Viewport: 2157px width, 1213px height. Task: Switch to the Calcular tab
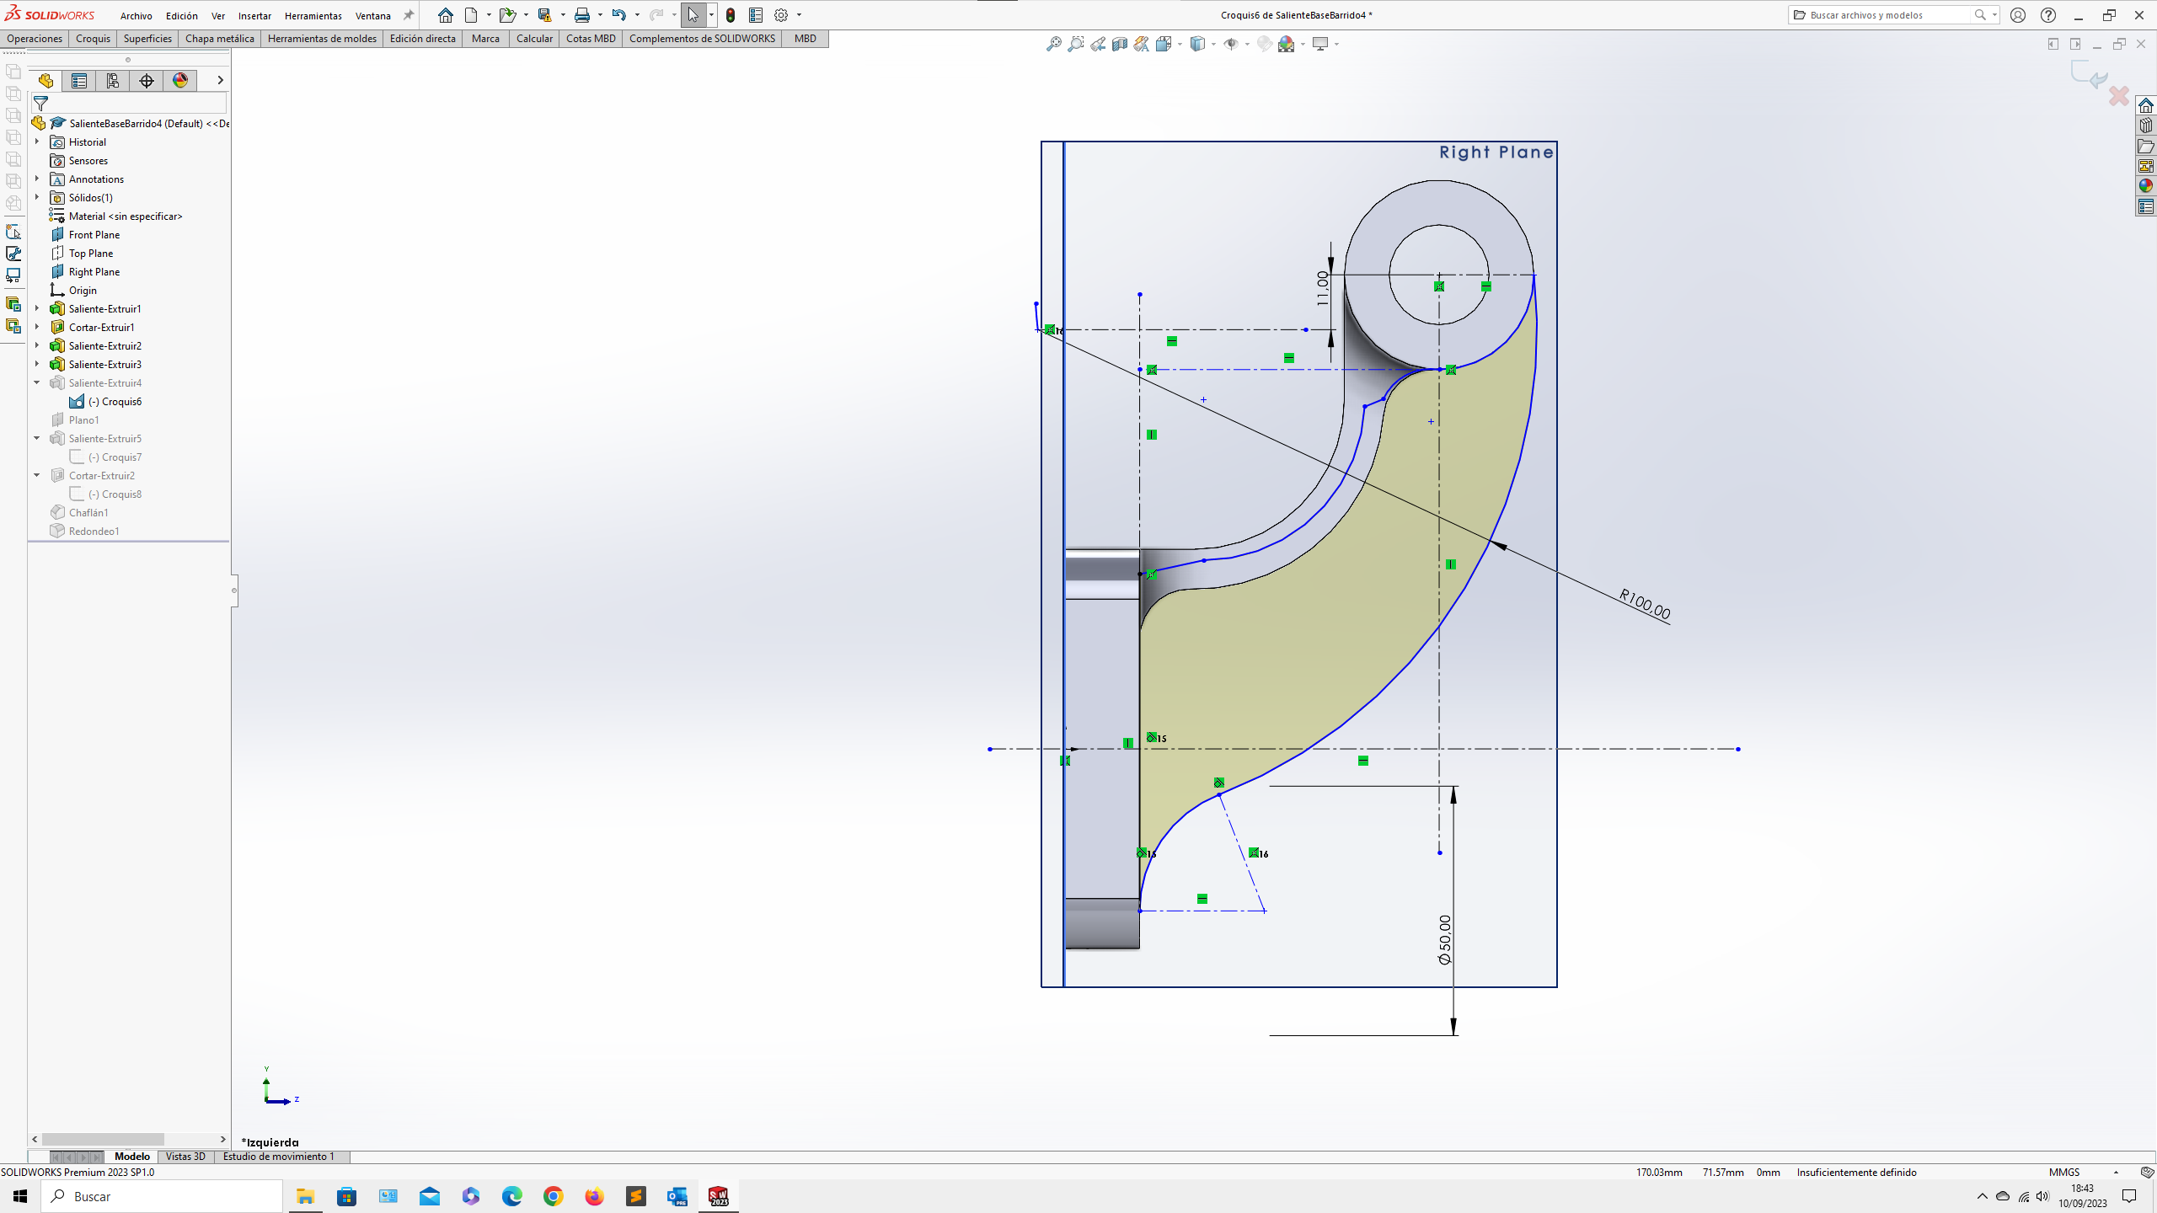tap(534, 39)
